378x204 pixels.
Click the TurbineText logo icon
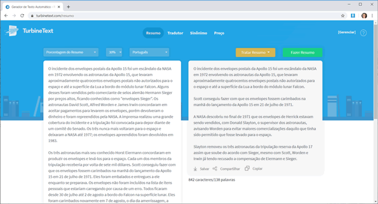point(11,31)
